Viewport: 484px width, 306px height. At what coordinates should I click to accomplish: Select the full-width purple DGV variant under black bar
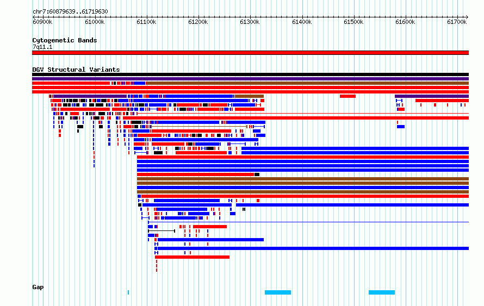[250, 79]
